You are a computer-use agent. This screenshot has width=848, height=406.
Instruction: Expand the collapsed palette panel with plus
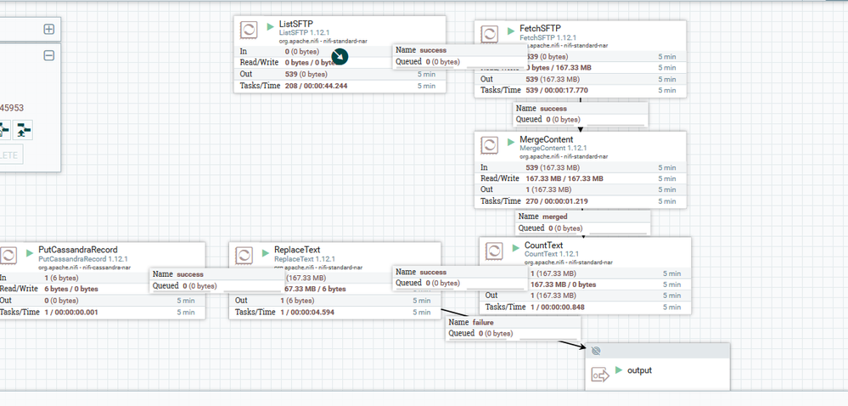(x=48, y=29)
